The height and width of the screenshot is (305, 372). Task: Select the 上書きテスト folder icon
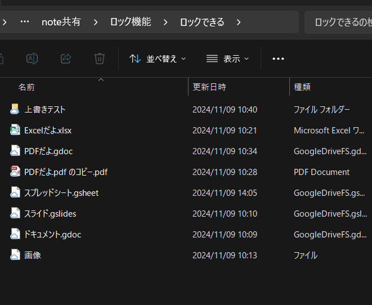tap(15, 109)
